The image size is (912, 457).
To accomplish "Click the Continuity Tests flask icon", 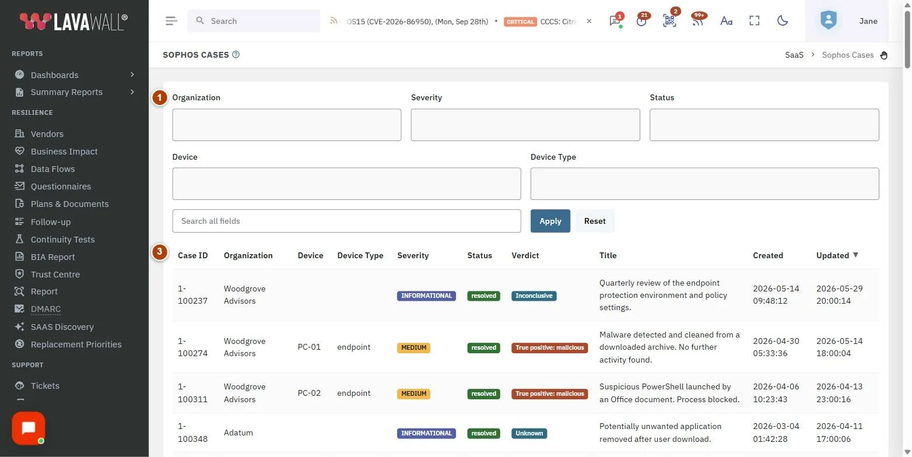I will point(19,239).
